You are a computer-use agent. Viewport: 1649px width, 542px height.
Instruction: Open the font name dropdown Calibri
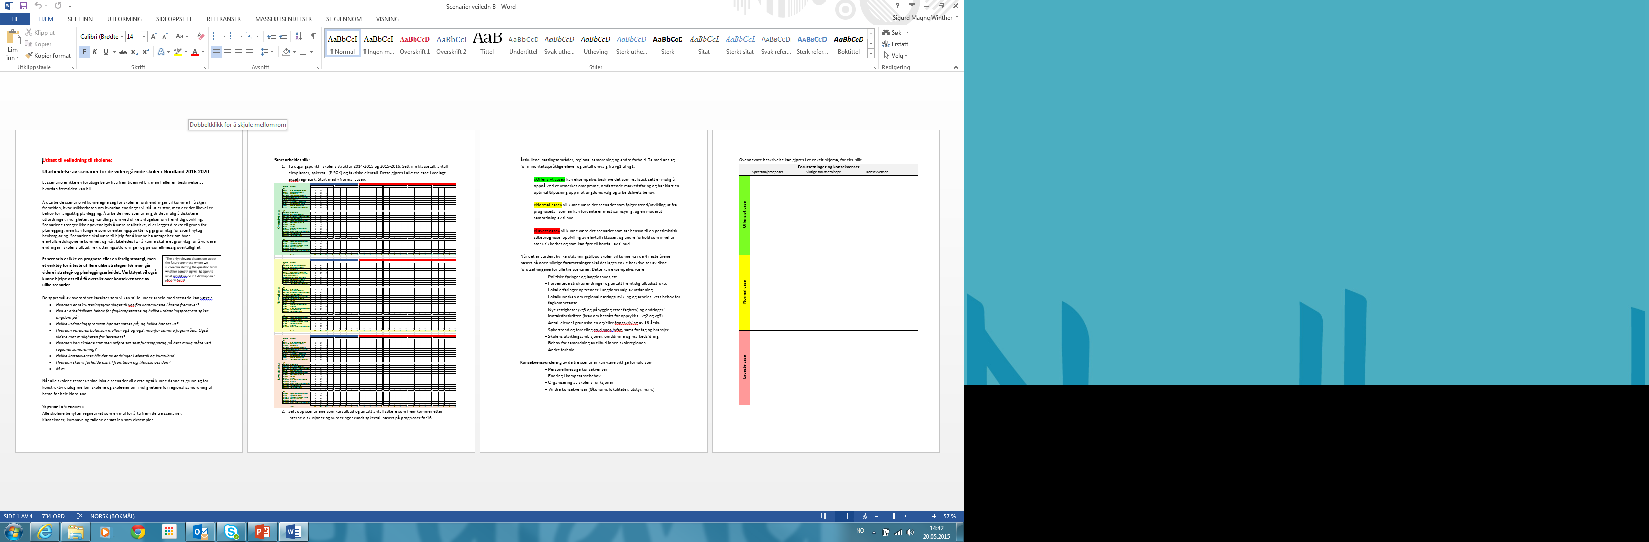pos(122,37)
